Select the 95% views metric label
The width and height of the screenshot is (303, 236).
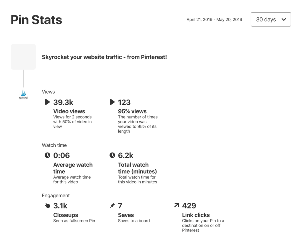point(132,111)
